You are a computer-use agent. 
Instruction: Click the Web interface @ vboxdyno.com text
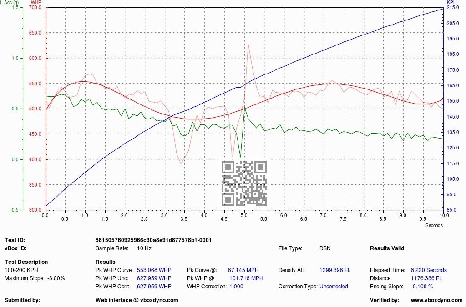click(x=137, y=300)
